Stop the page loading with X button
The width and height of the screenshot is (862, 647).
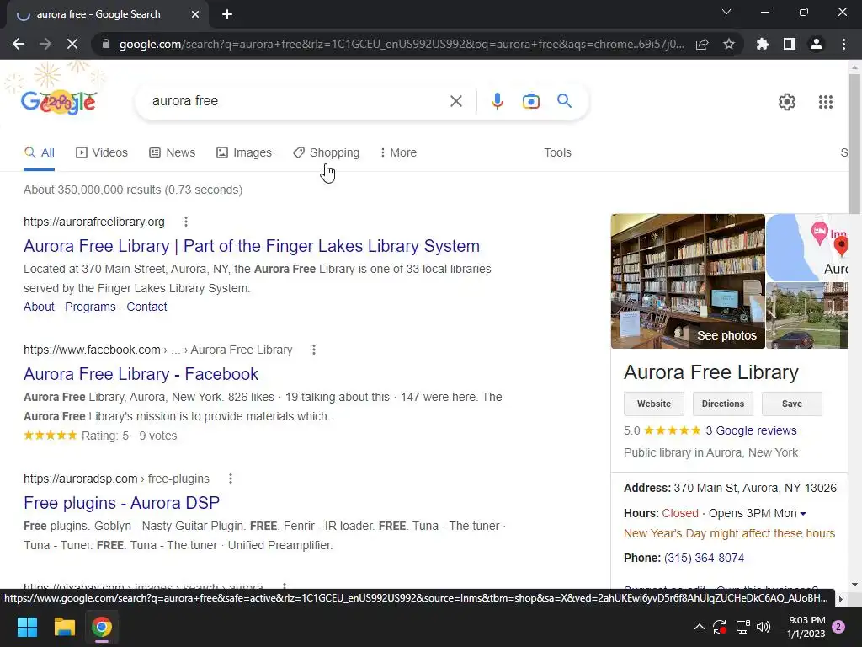pyautogui.click(x=72, y=44)
